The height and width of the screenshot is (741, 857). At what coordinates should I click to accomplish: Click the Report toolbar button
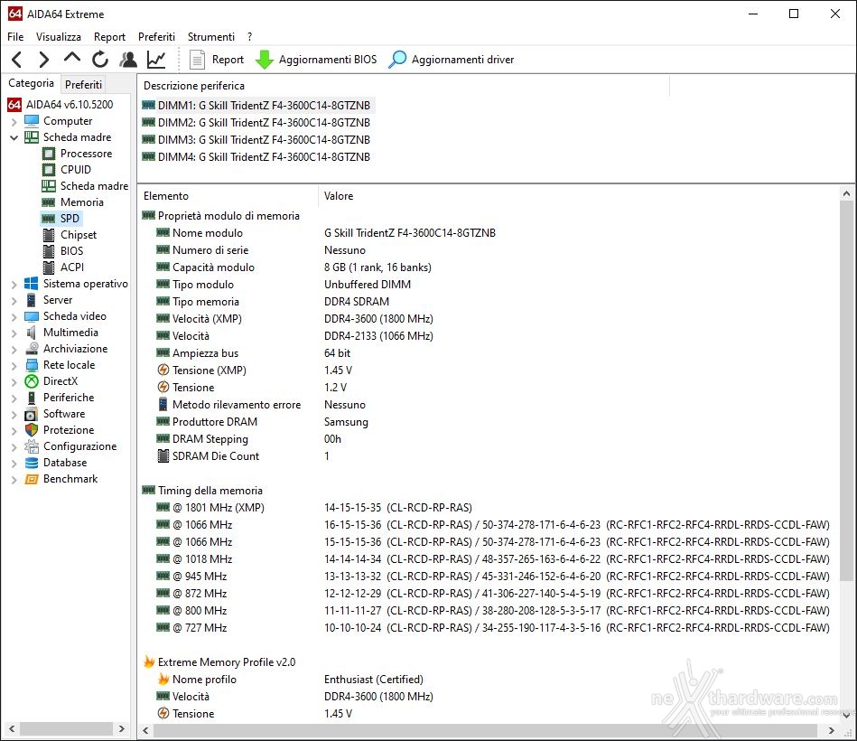click(x=217, y=59)
